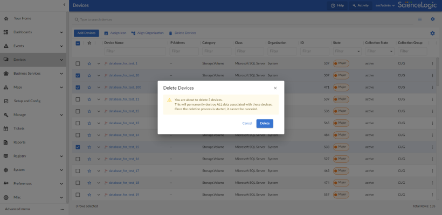This screenshot has height=215, width=442.
Task: Uncheck the database_for_test_100 row checkbox
Action: 78,88
